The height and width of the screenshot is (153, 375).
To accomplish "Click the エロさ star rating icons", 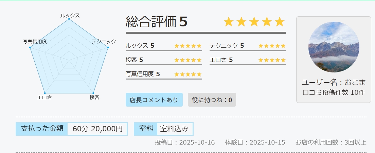I will point(272,60).
